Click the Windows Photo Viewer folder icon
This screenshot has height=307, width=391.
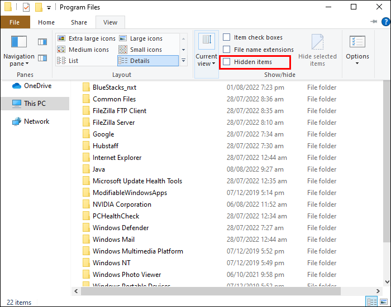tap(86, 275)
